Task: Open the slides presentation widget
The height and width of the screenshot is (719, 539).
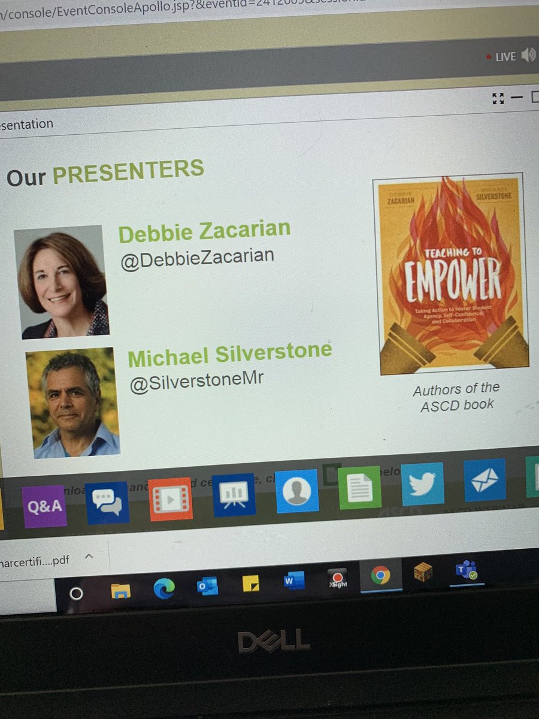Action: pos(234,495)
